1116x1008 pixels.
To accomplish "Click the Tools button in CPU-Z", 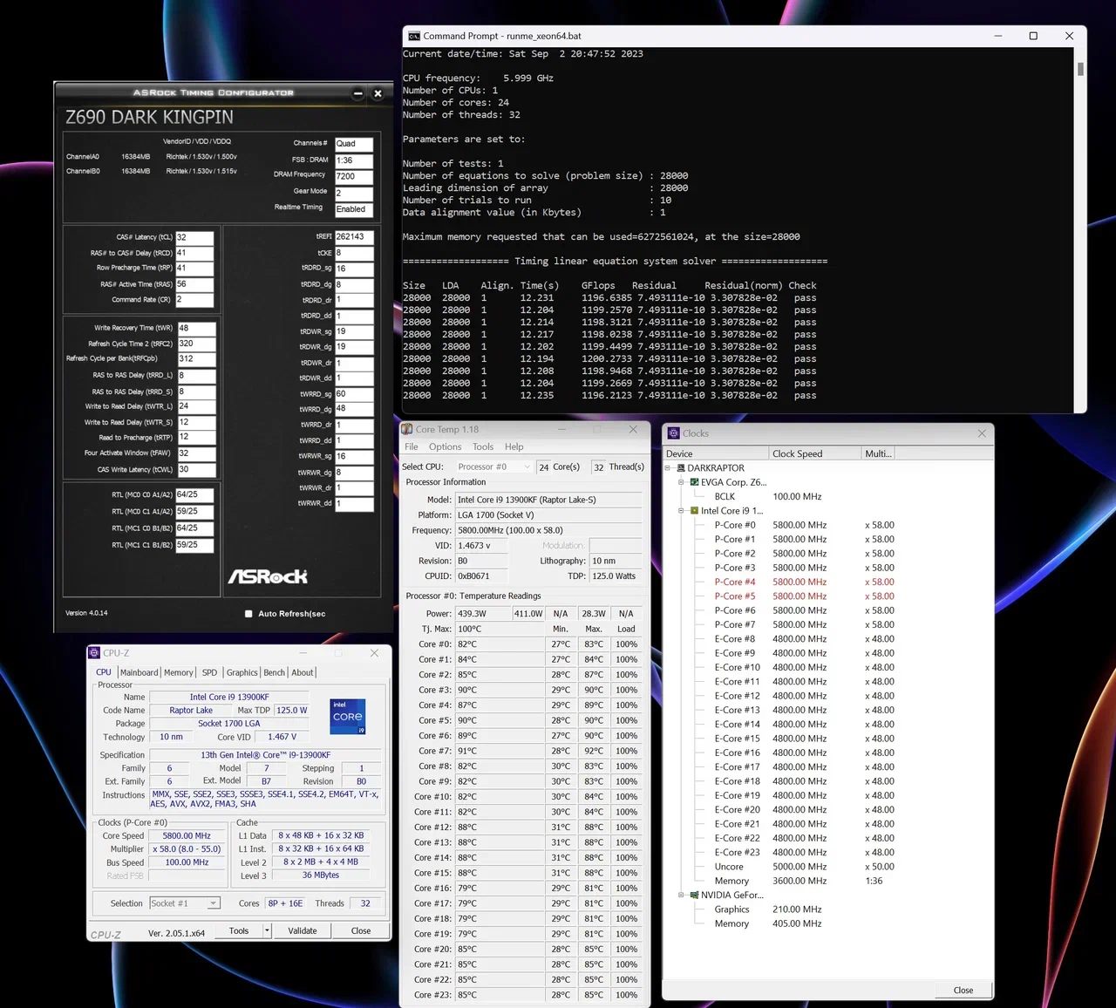I will [239, 930].
